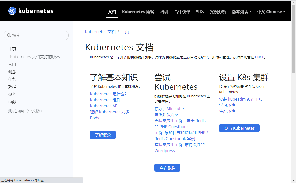Screen dimensions: 296x183
Task: Expand the 版本列表 dropdown
Action: click(x=242, y=12)
